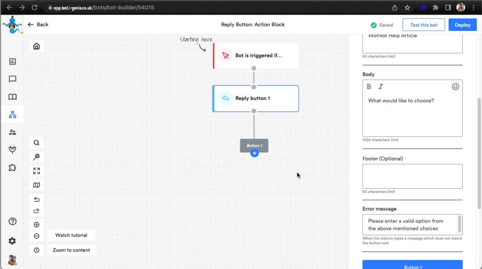The height and width of the screenshot is (269, 482).
Task: Open the analytics chart sidebar item
Action: coord(13,61)
